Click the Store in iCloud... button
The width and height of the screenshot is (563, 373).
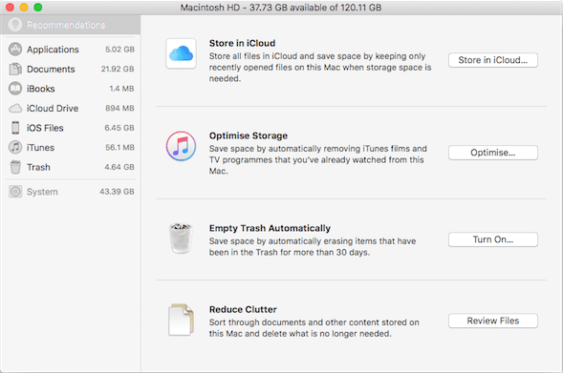pos(493,60)
